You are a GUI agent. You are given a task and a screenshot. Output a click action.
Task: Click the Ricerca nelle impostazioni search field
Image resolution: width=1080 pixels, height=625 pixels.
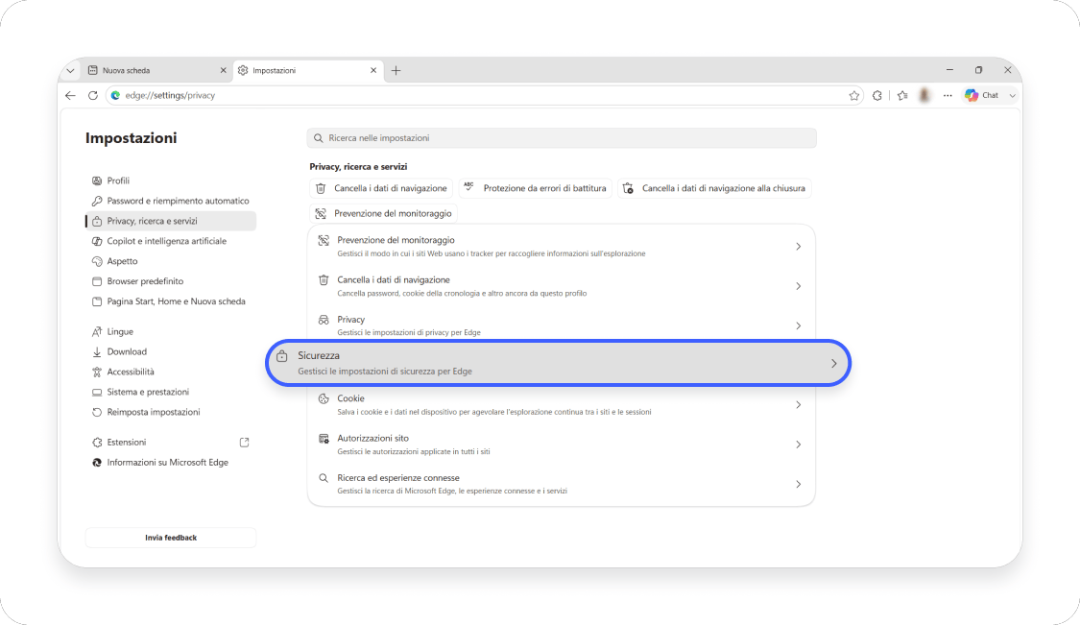[x=562, y=138]
